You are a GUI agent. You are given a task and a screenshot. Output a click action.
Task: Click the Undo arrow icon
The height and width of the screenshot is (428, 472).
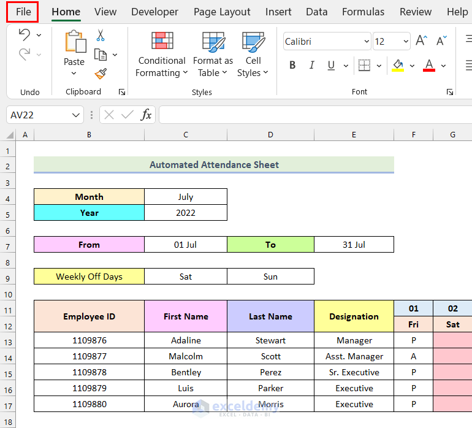(x=25, y=34)
